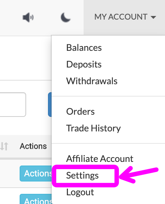
Task: Open the Affiliate Account page
Action: point(100,159)
